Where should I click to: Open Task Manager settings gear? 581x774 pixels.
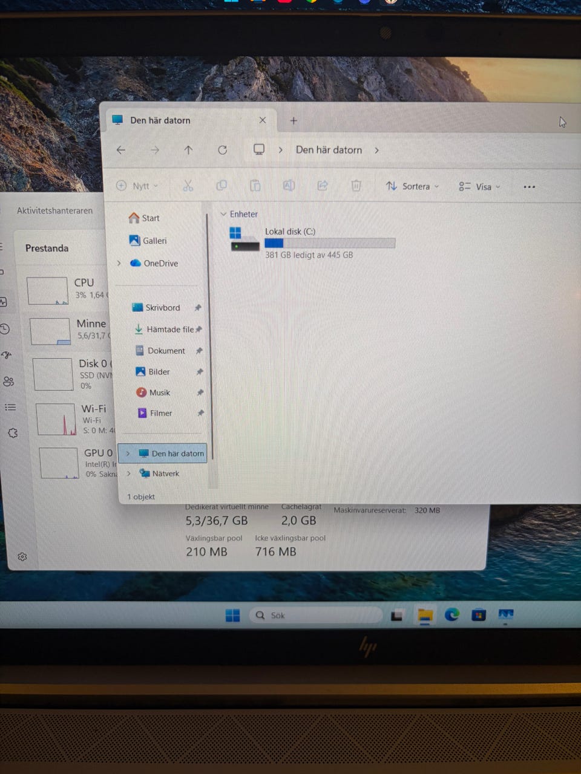pyautogui.click(x=22, y=557)
